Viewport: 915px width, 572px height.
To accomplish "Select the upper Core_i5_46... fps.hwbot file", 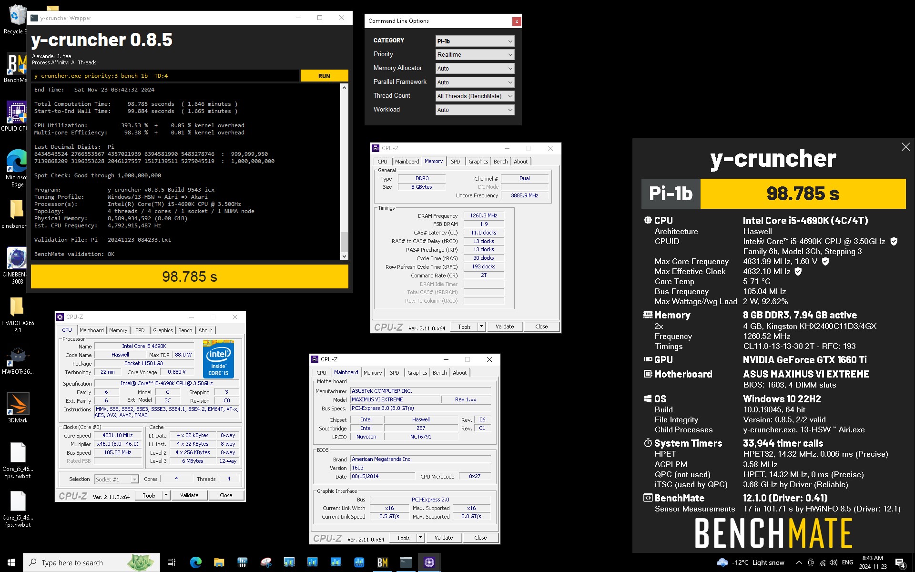I will tap(18, 460).
